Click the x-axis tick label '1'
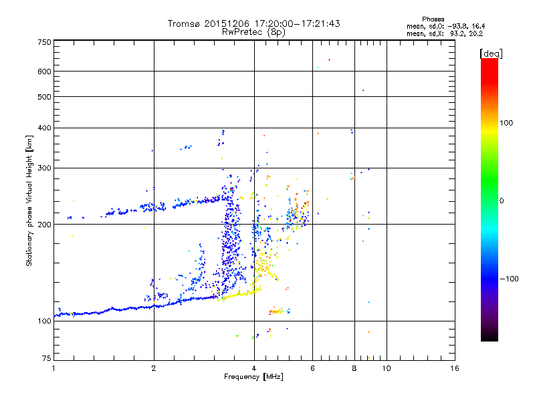Screen dimensions: 535x401 click(x=53, y=368)
